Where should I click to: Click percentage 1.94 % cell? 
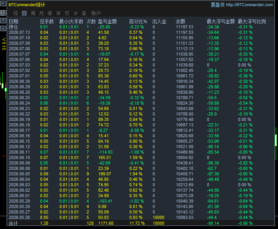click(136, 174)
